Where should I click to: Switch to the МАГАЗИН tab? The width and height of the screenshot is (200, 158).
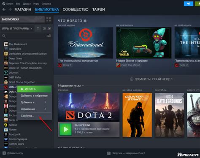pos(23,9)
